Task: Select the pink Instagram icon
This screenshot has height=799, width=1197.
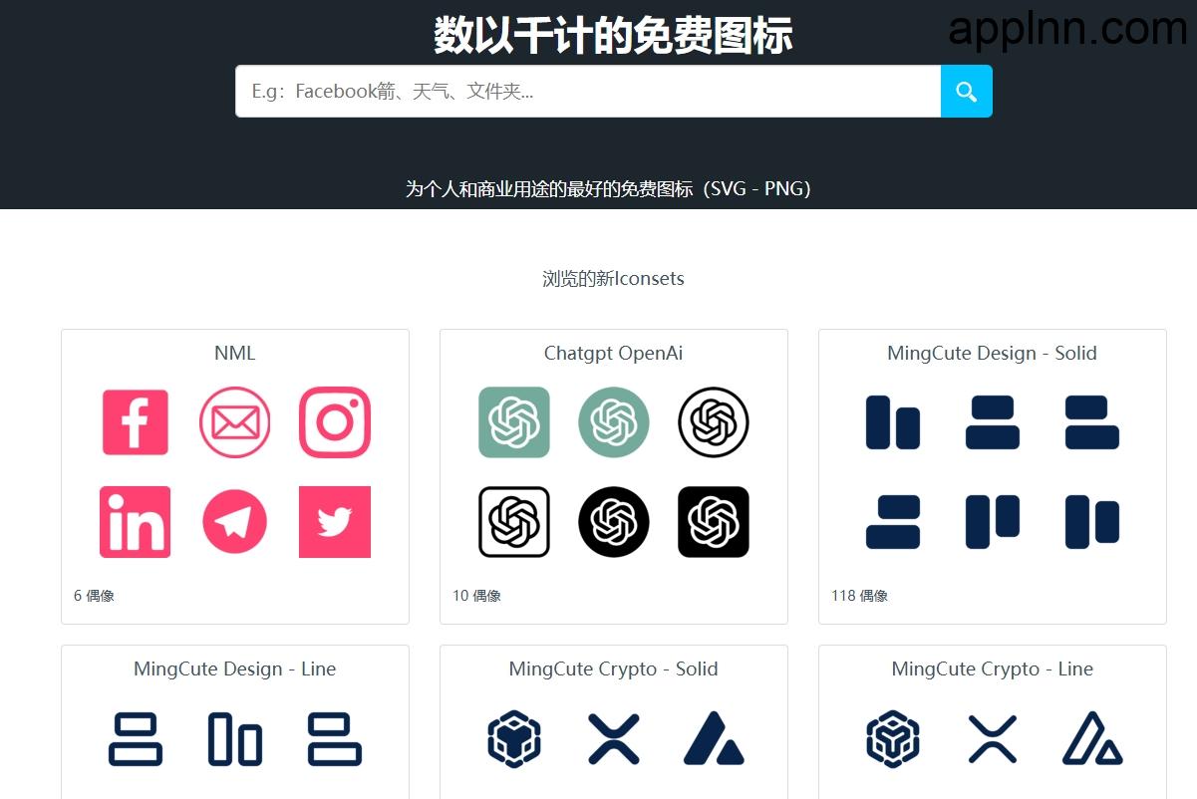Action: point(335,422)
